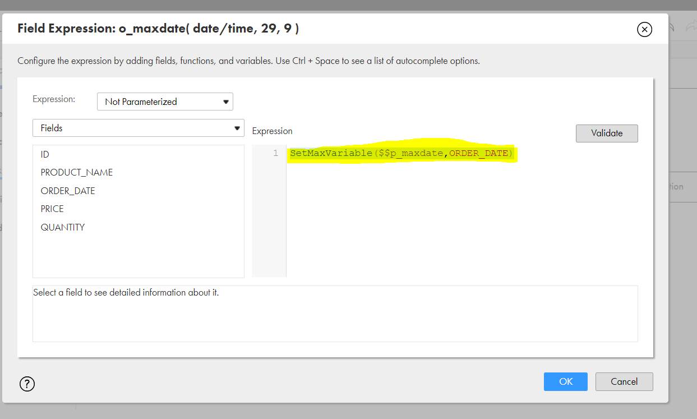
Task: Click ORDER_DATE argument in the expression
Action: click(479, 153)
